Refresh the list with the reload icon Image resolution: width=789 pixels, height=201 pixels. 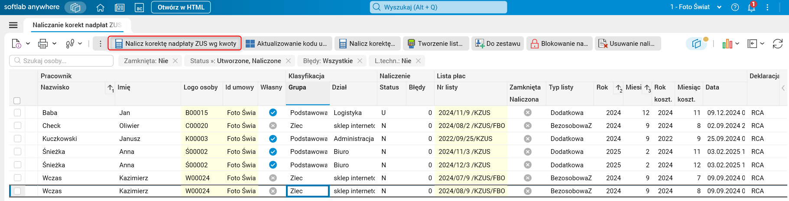(778, 44)
